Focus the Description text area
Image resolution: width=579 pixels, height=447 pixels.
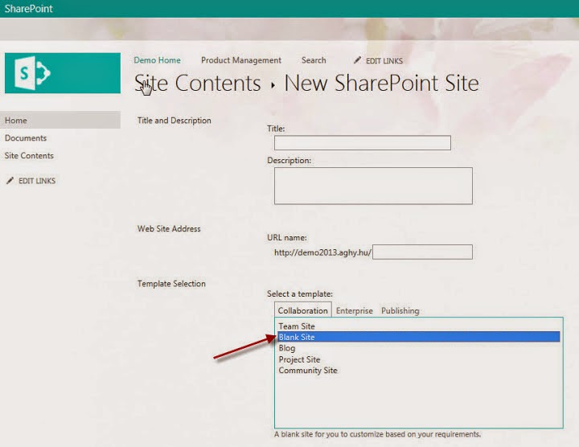pyautogui.click(x=373, y=186)
